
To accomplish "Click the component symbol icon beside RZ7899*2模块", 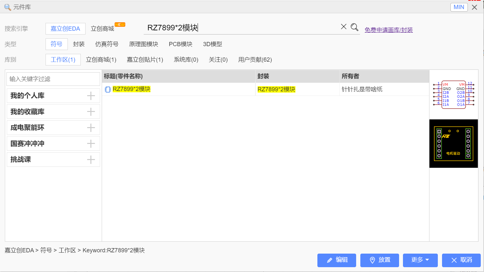I will (x=108, y=89).
